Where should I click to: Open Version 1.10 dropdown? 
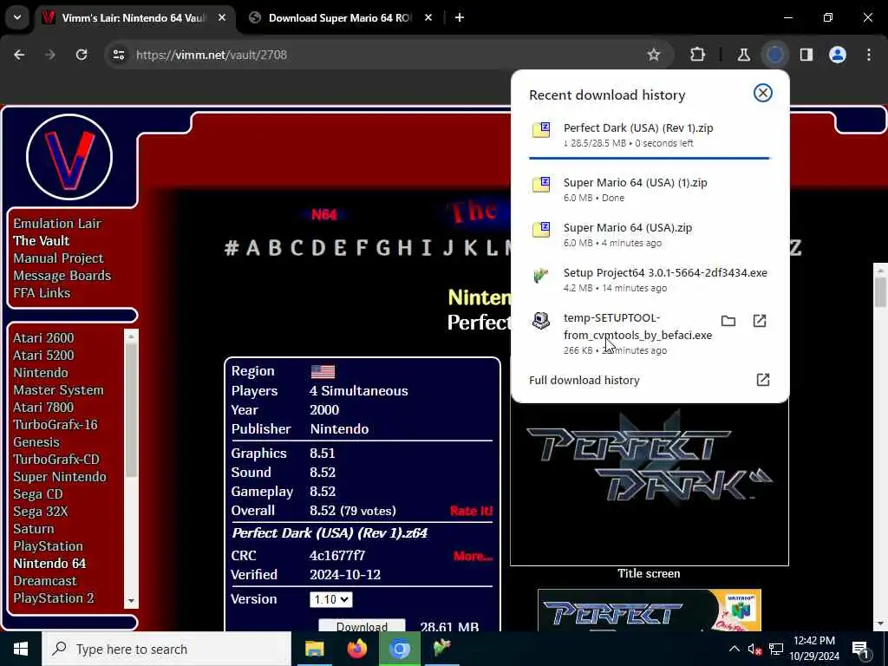pyautogui.click(x=330, y=599)
